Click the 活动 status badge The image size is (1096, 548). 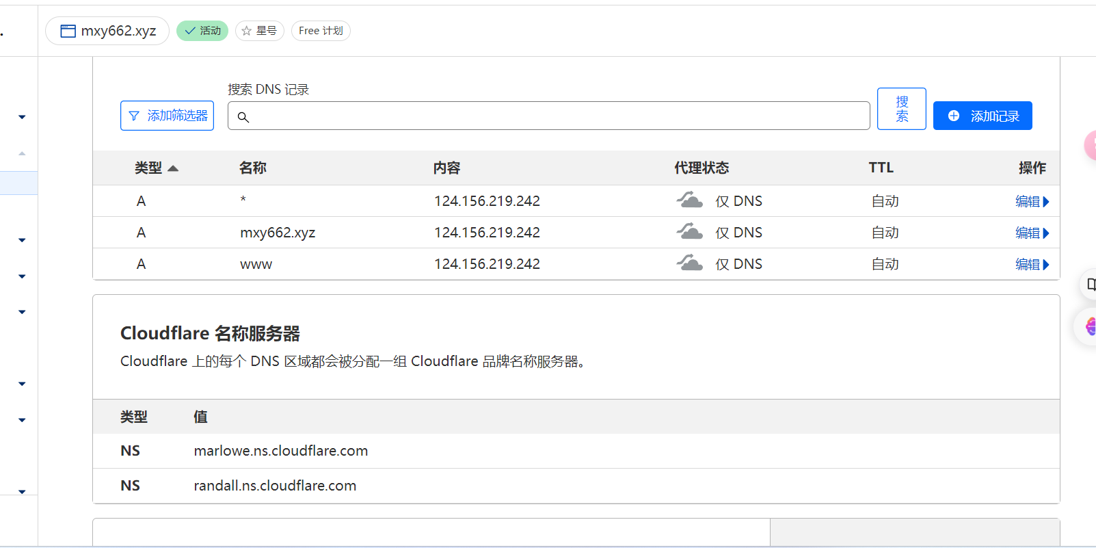202,31
